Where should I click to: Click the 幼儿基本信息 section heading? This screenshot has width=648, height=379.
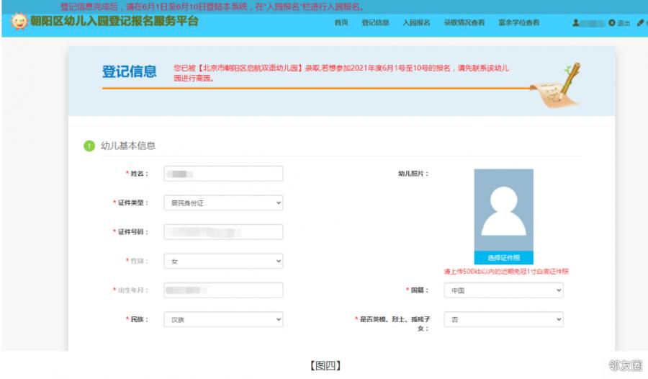coord(128,146)
